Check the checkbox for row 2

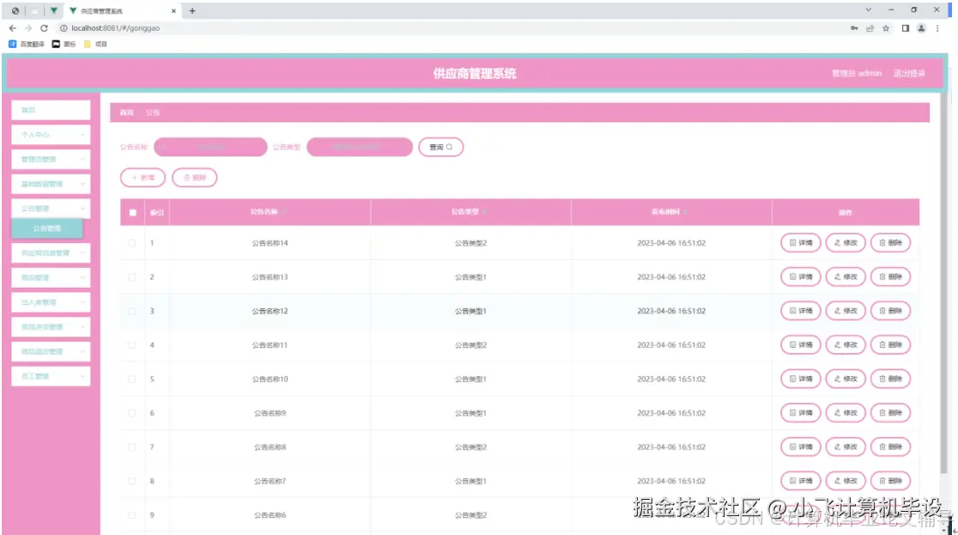tap(132, 277)
